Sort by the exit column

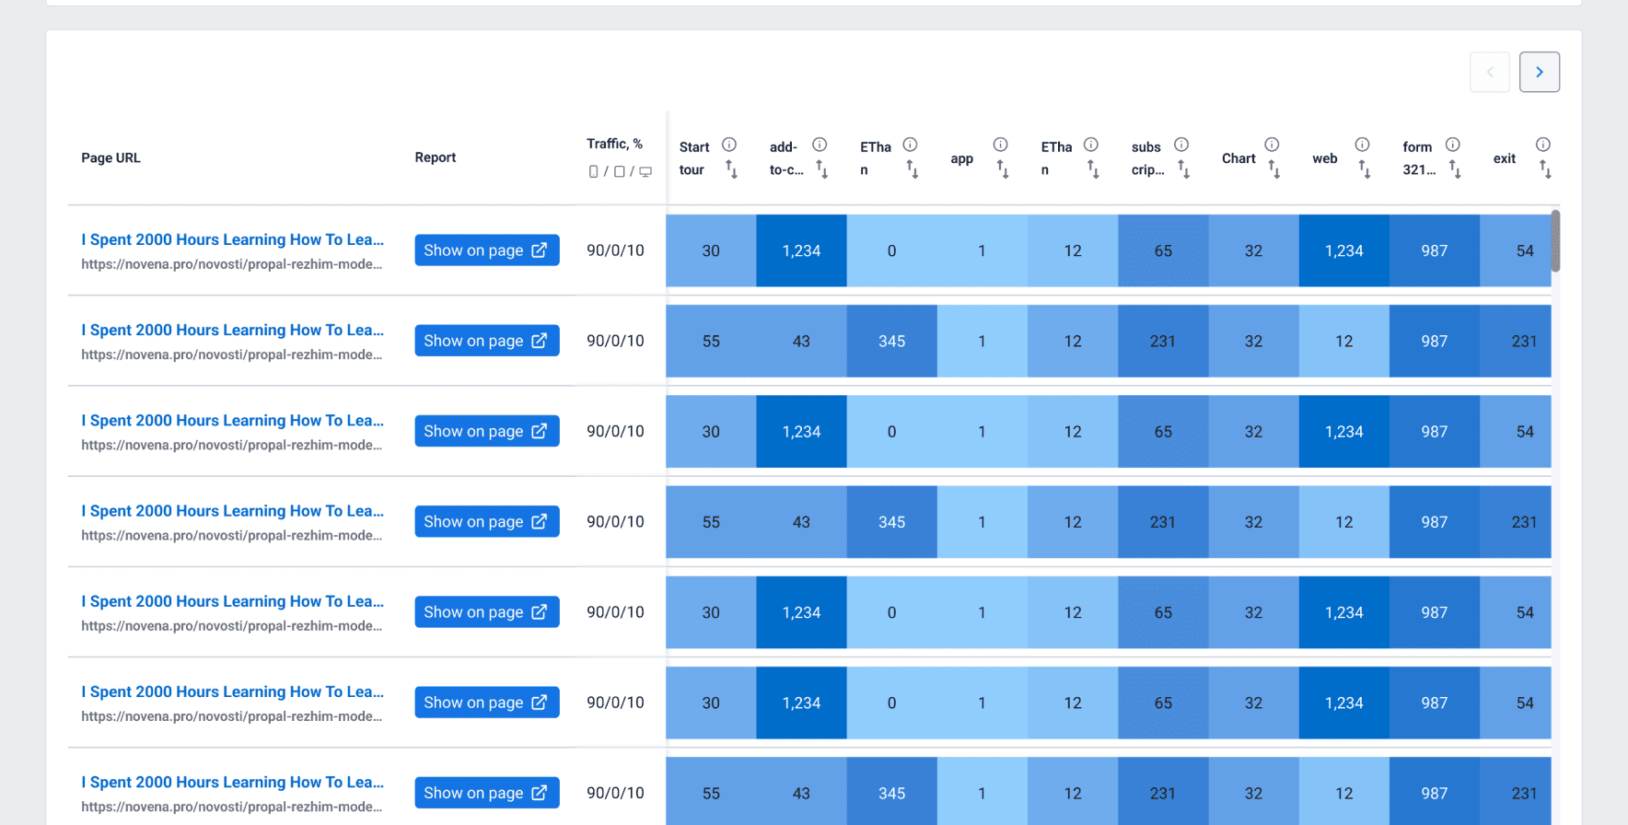[1545, 169]
